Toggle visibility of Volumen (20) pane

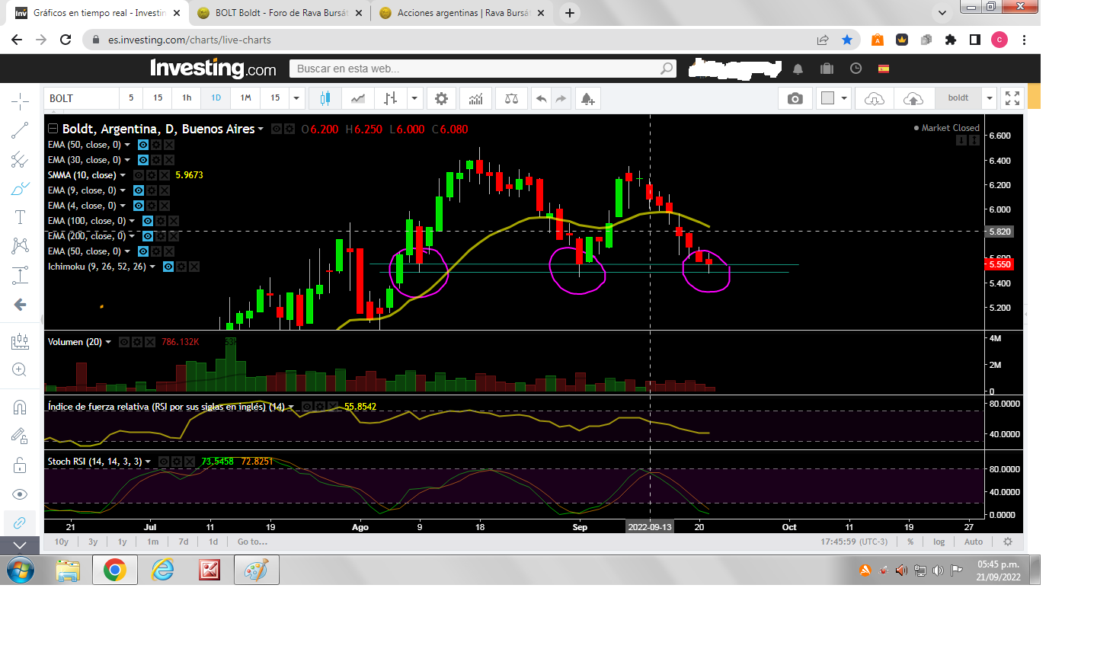pos(124,342)
